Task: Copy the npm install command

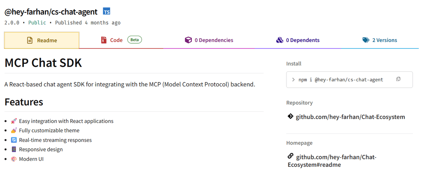Action: [398, 79]
